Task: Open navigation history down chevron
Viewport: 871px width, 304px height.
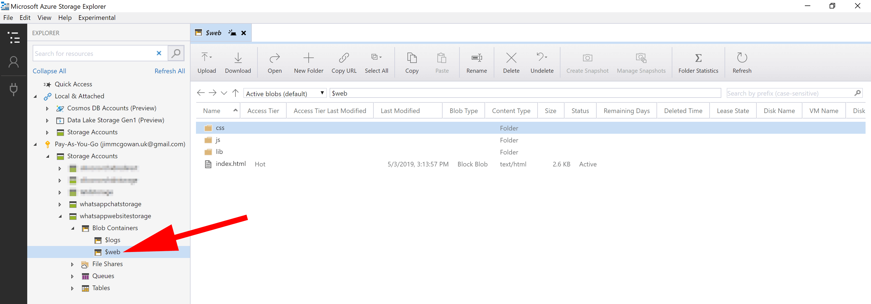Action: click(224, 93)
